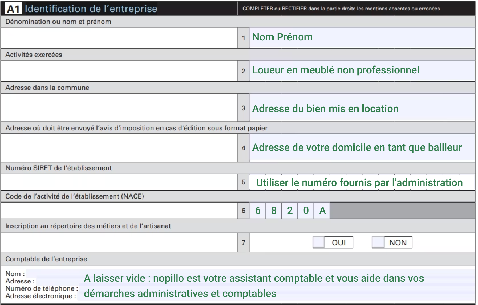Click the 'Adresse dans la commune' label

click(x=47, y=88)
